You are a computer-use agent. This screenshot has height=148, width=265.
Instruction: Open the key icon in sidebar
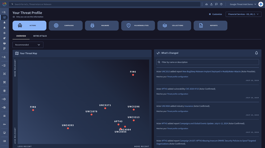[5, 124]
